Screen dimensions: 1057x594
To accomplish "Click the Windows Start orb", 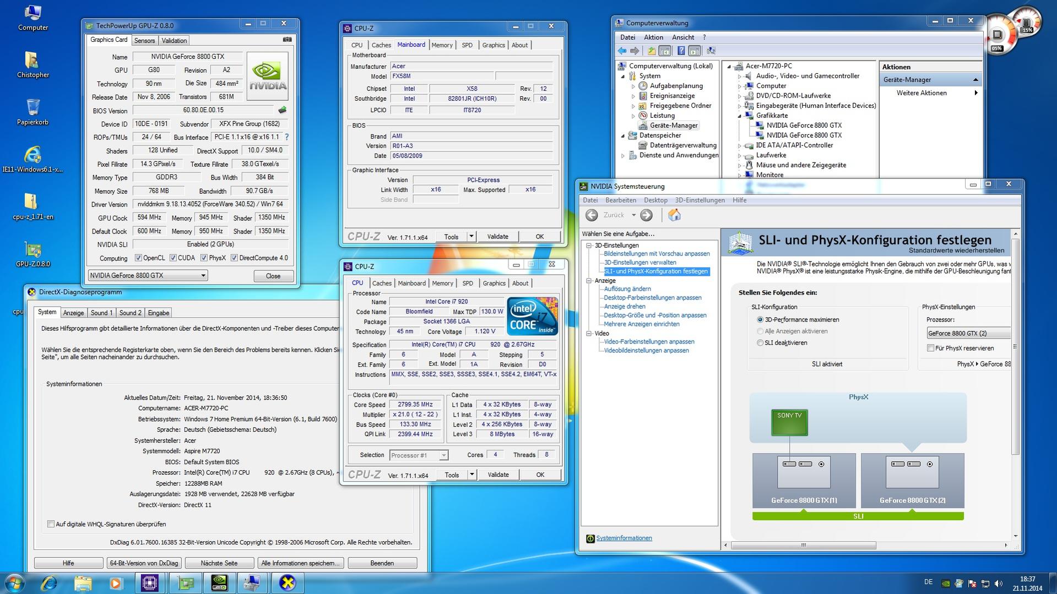I will pyautogui.click(x=15, y=582).
